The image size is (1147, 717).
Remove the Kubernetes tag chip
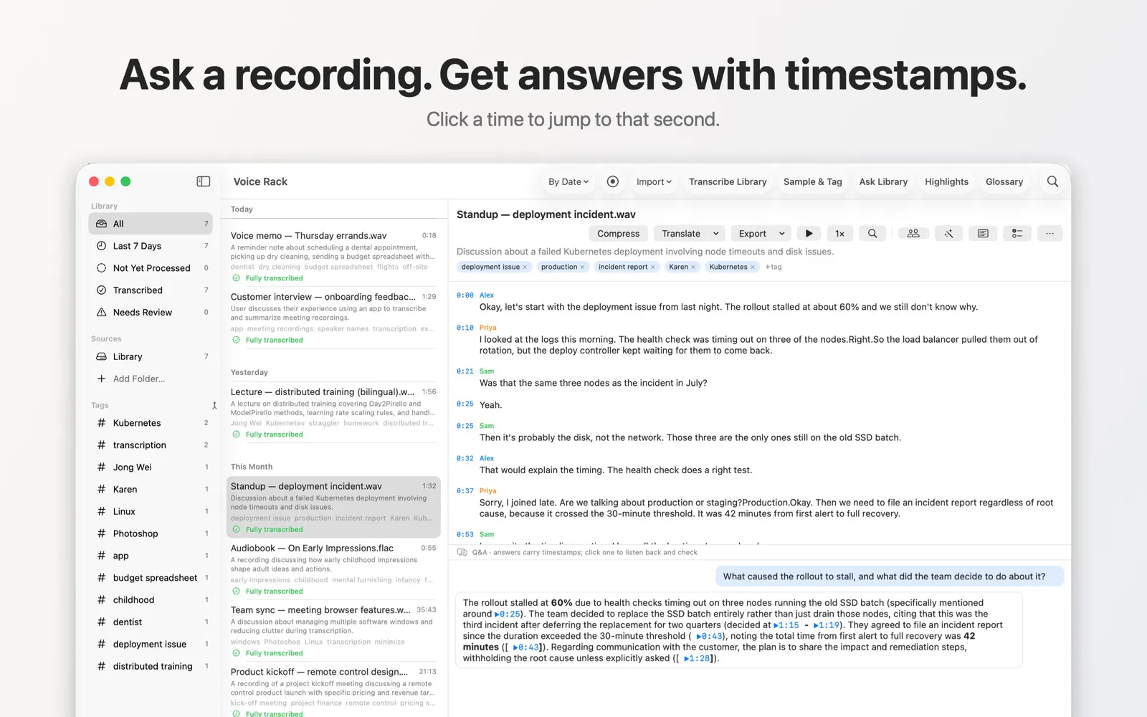[752, 267]
